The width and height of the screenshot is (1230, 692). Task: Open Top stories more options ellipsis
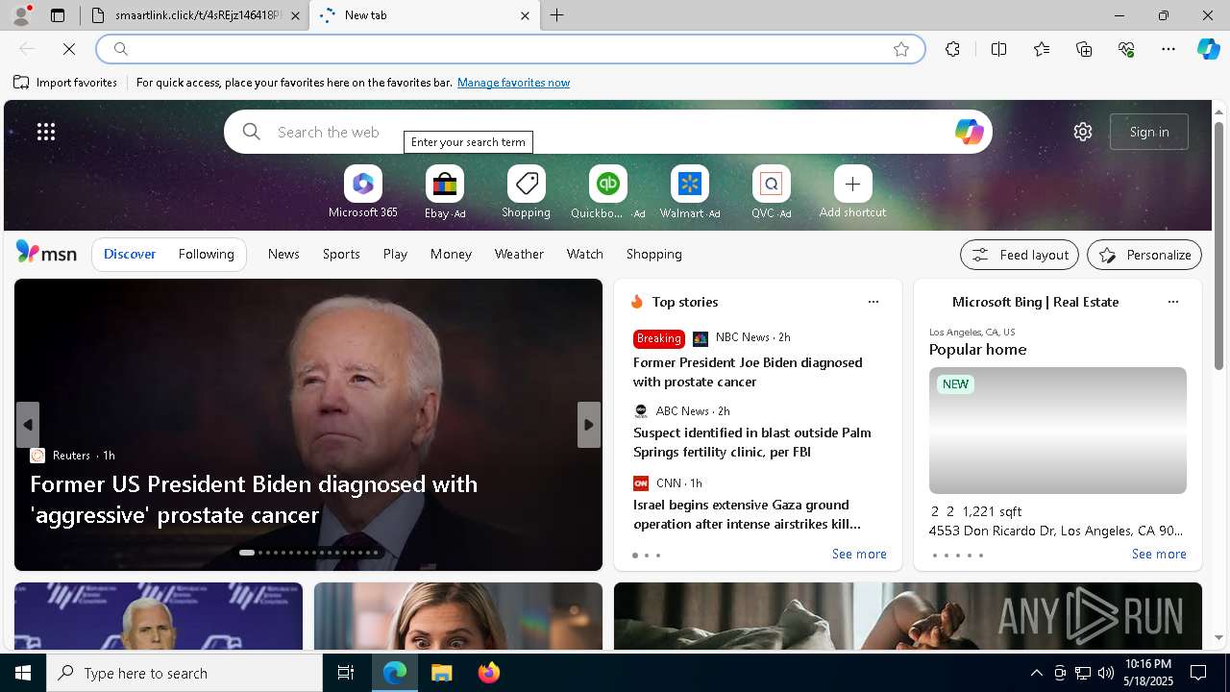click(x=873, y=302)
